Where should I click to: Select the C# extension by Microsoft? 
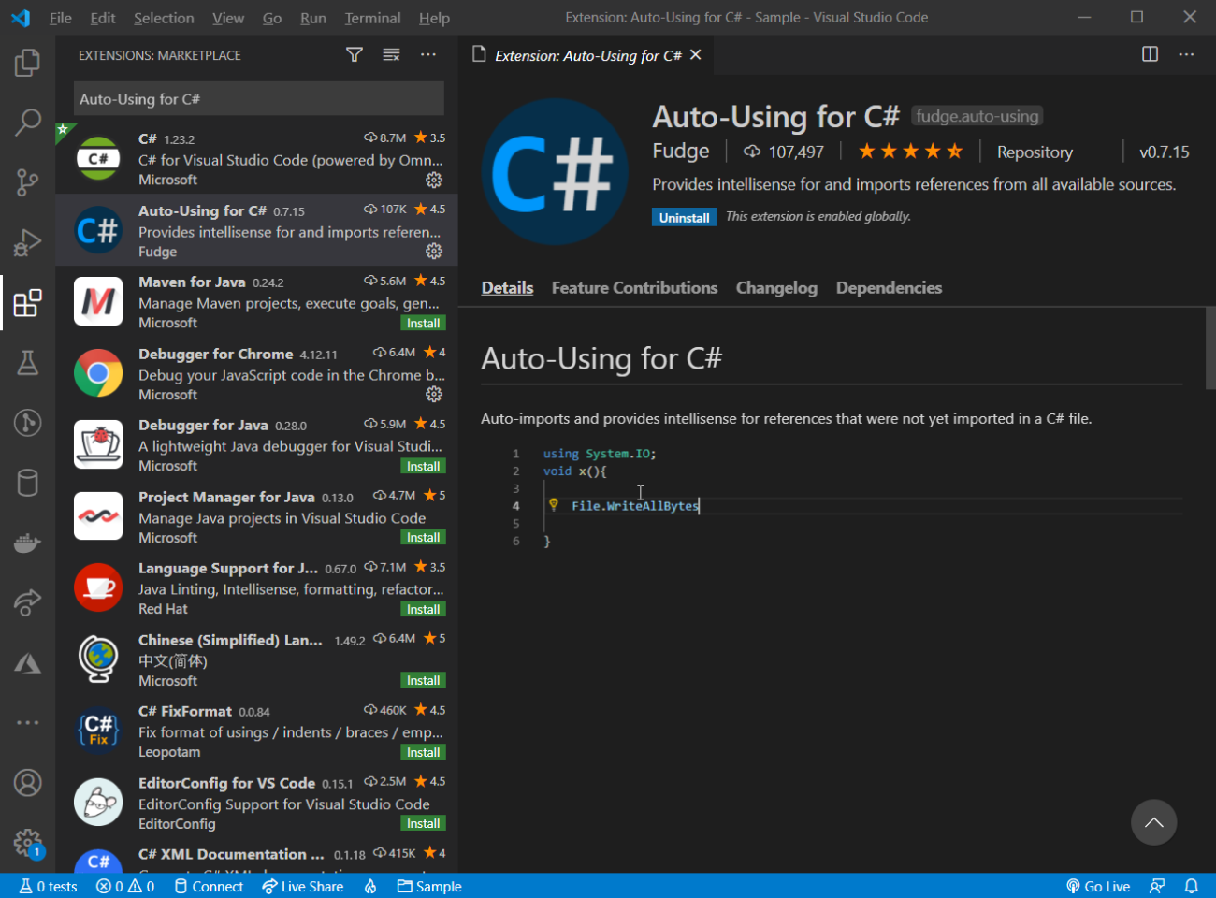[256, 158]
